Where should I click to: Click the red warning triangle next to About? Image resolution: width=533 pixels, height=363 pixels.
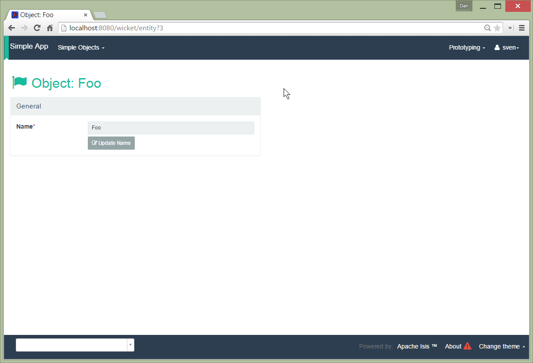tap(467, 346)
